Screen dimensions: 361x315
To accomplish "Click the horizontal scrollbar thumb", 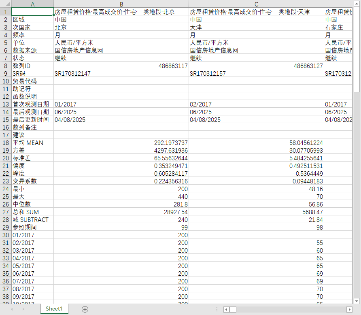I will [233, 309].
